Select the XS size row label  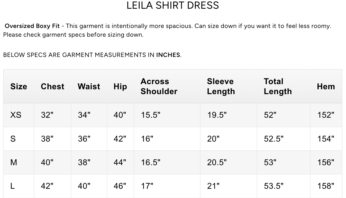coord(16,115)
